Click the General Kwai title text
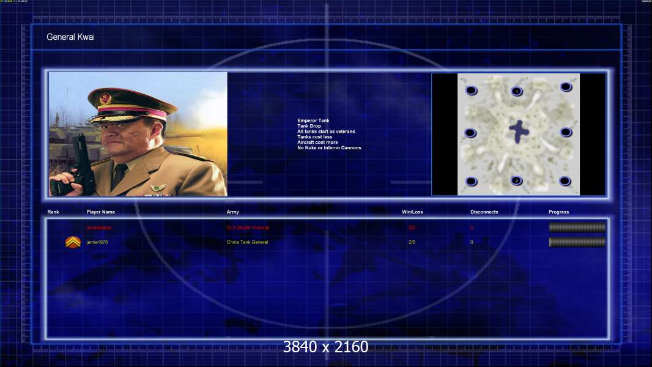Viewport: 652px width, 367px height. (71, 37)
